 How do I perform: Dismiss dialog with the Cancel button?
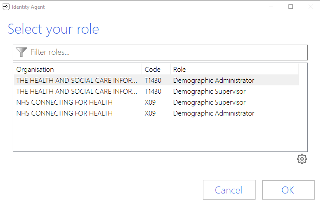coord(229,190)
